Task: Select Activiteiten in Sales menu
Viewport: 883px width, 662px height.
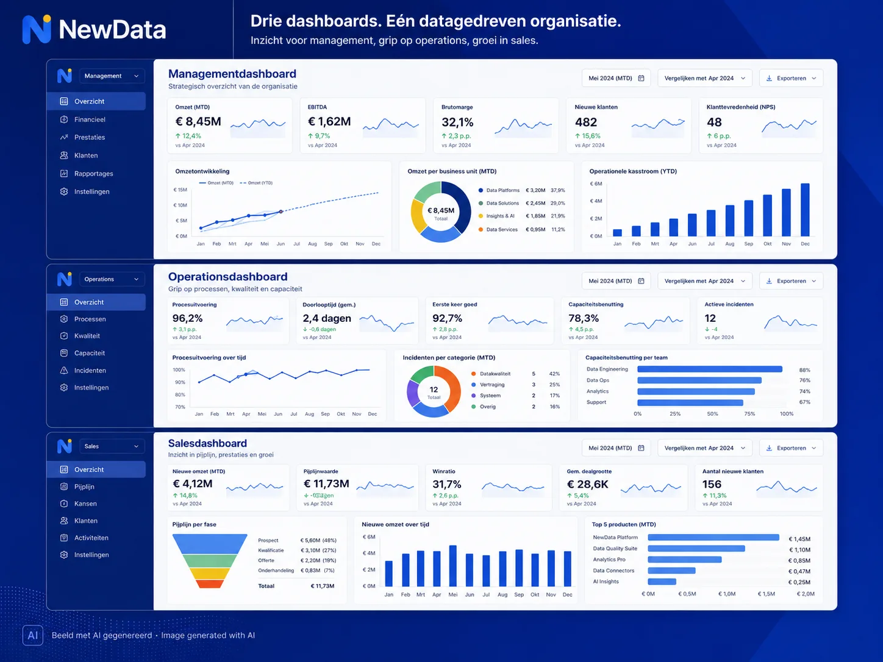Action: click(x=96, y=538)
